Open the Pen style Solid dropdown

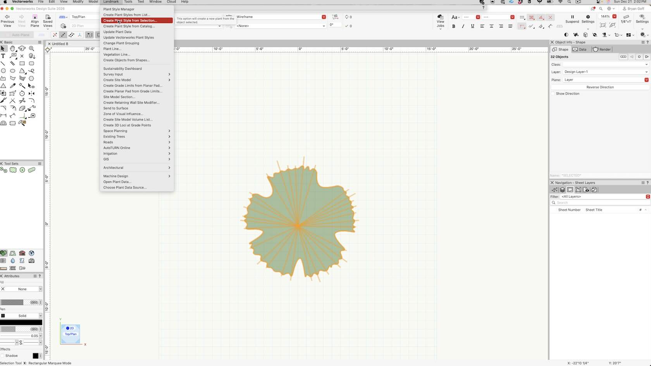coord(22,316)
